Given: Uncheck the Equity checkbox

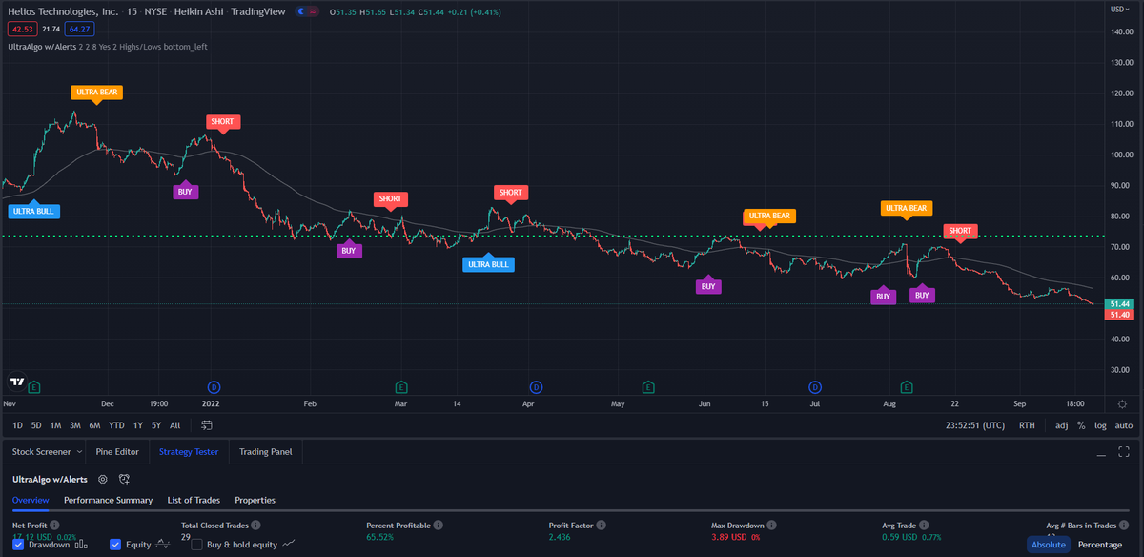Looking at the screenshot, I should click(115, 545).
